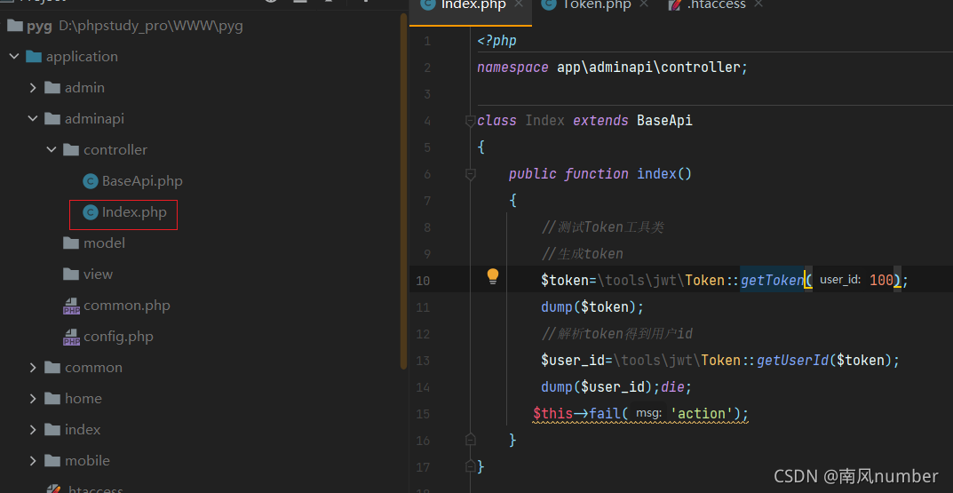Click the comment 解析token得到用户id on line 12
This screenshot has width=953, height=493.
click(617, 334)
